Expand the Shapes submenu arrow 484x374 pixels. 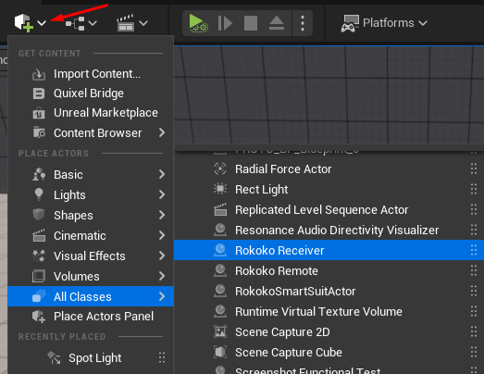[x=162, y=215]
